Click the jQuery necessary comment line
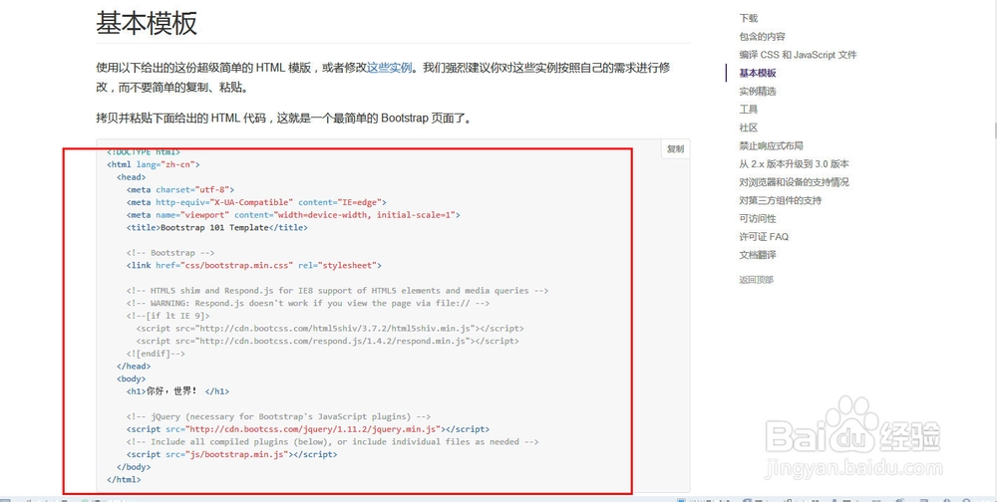 click(278, 417)
